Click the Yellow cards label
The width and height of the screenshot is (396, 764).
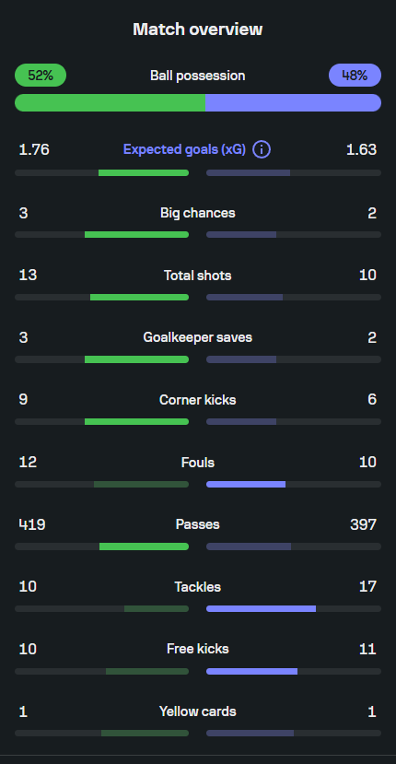click(198, 711)
